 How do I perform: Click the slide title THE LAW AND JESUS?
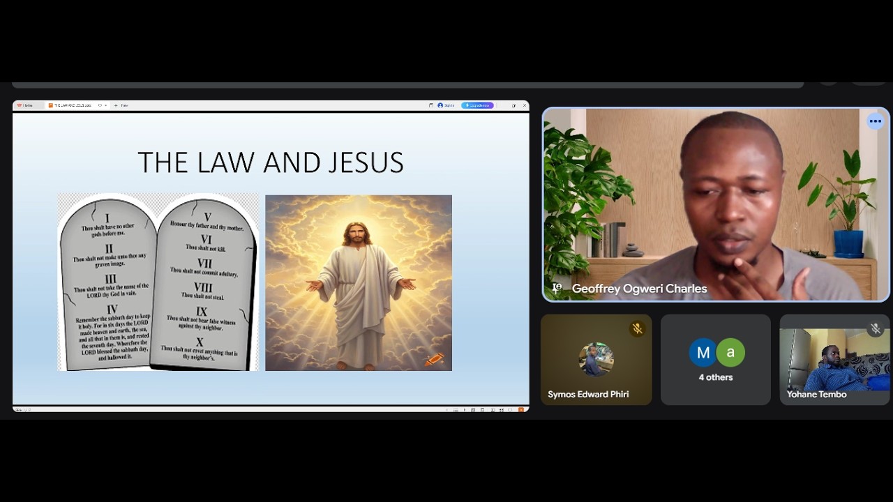(x=271, y=162)
